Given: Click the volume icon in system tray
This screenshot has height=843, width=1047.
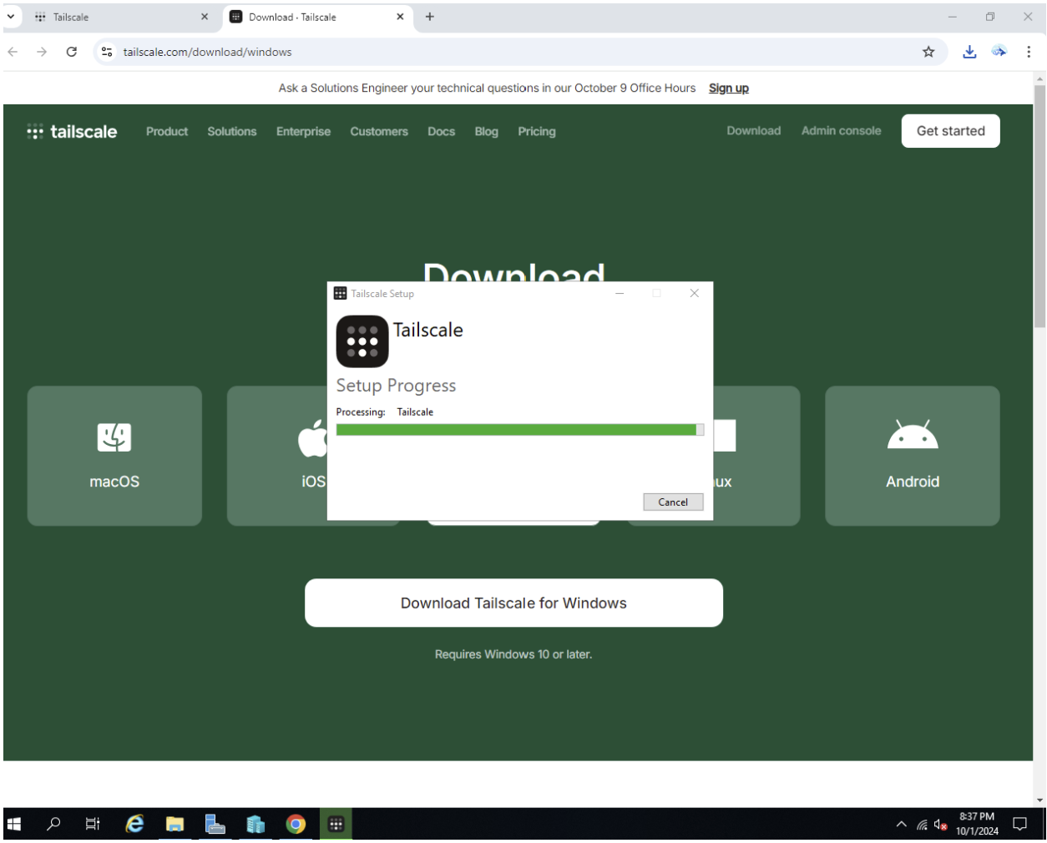Looking at the screenshot, I should tap(941, 825).
